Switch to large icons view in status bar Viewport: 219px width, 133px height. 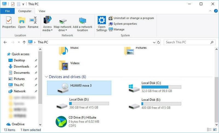pyautogui.click(x=215, y=130)
